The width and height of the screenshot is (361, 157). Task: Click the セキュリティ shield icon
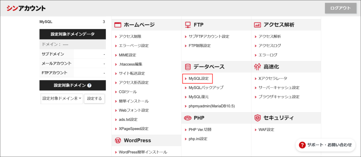click(x=257, y=118)
